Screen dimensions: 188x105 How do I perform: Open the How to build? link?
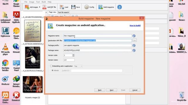pos(135,25)
